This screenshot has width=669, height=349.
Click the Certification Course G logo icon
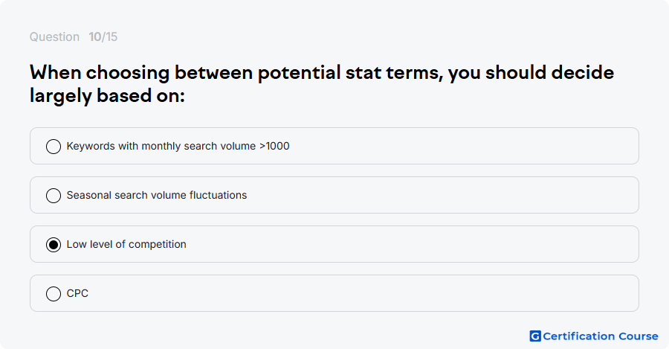pos(535,336)
